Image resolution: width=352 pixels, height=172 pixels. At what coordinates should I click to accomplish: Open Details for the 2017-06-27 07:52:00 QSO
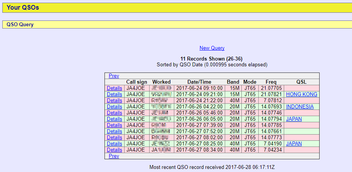pos(115,132)
